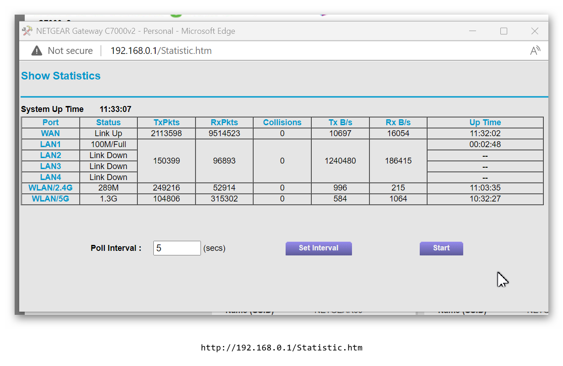Click inside the Poll Interval field
The height and width of the screenshot is (366, 563).
click(177, 248)
